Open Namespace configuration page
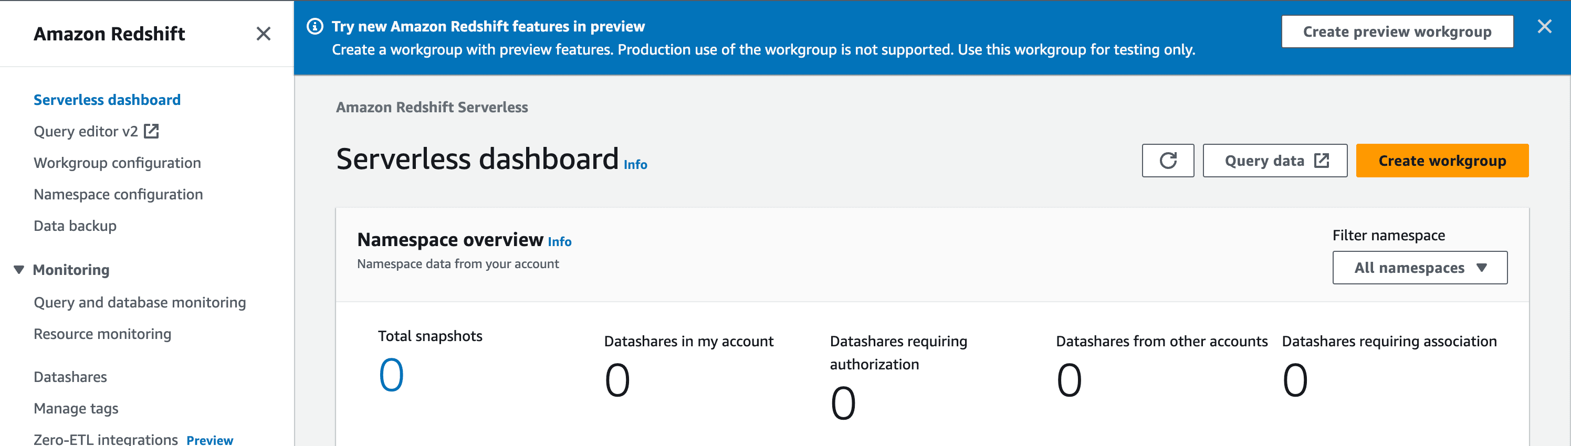The height and width of the screenshot is (446, 1571). (118, 194)
